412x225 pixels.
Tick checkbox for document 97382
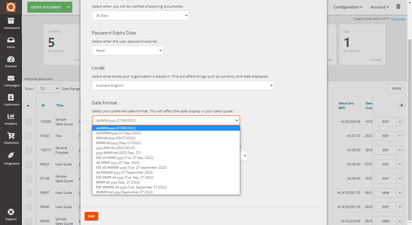point(29,136)
